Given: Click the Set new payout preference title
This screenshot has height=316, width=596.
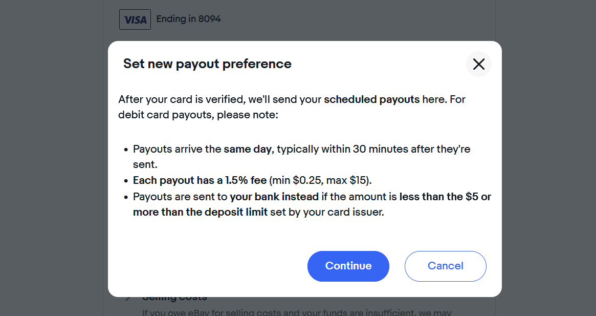Looking at the screenshot, I should (207, 64).
